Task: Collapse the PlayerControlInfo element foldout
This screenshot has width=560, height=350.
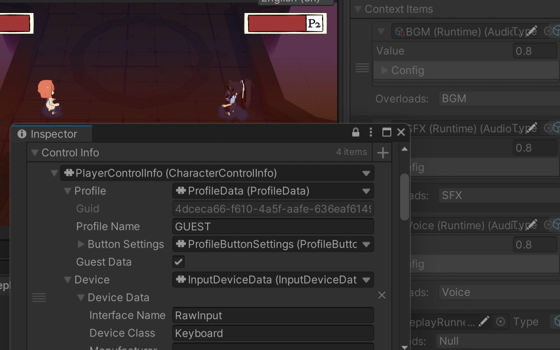Action: [54, 173]
